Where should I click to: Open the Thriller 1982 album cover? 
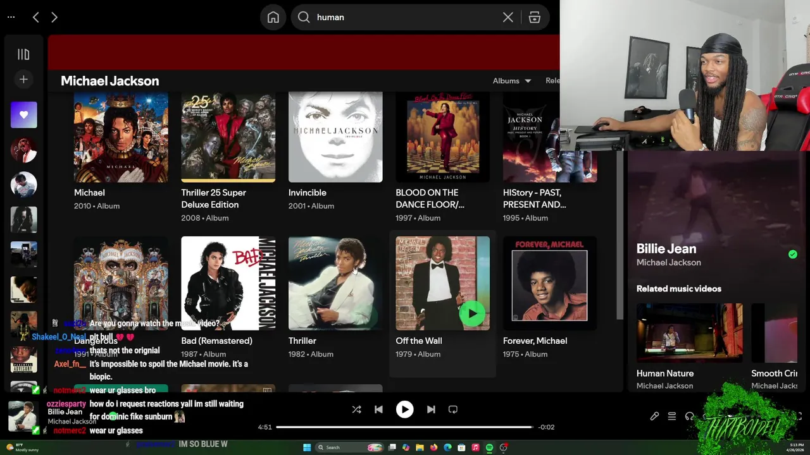click(335, 283)
